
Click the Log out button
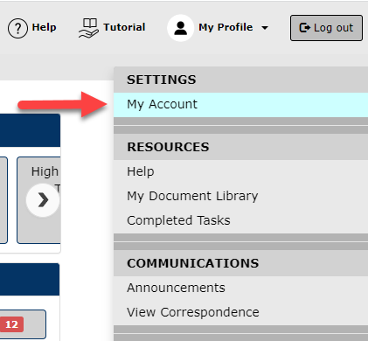[x=326, y=28]
